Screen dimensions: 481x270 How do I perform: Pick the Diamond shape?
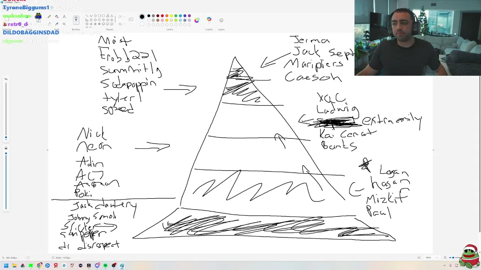point(91,20)
